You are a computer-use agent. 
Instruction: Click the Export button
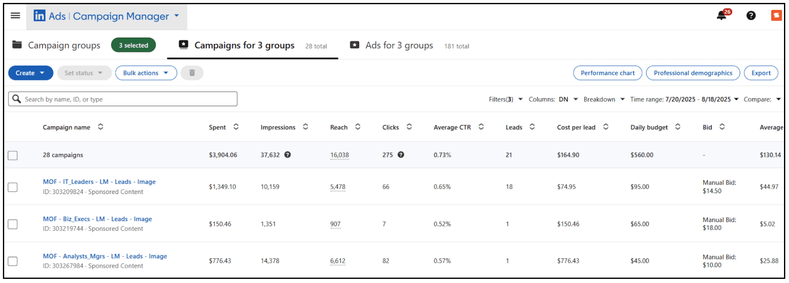pyautogui.click(x=761, y=73)
